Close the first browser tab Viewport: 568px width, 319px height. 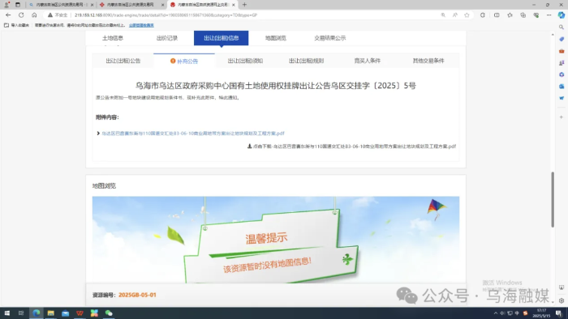92,5
